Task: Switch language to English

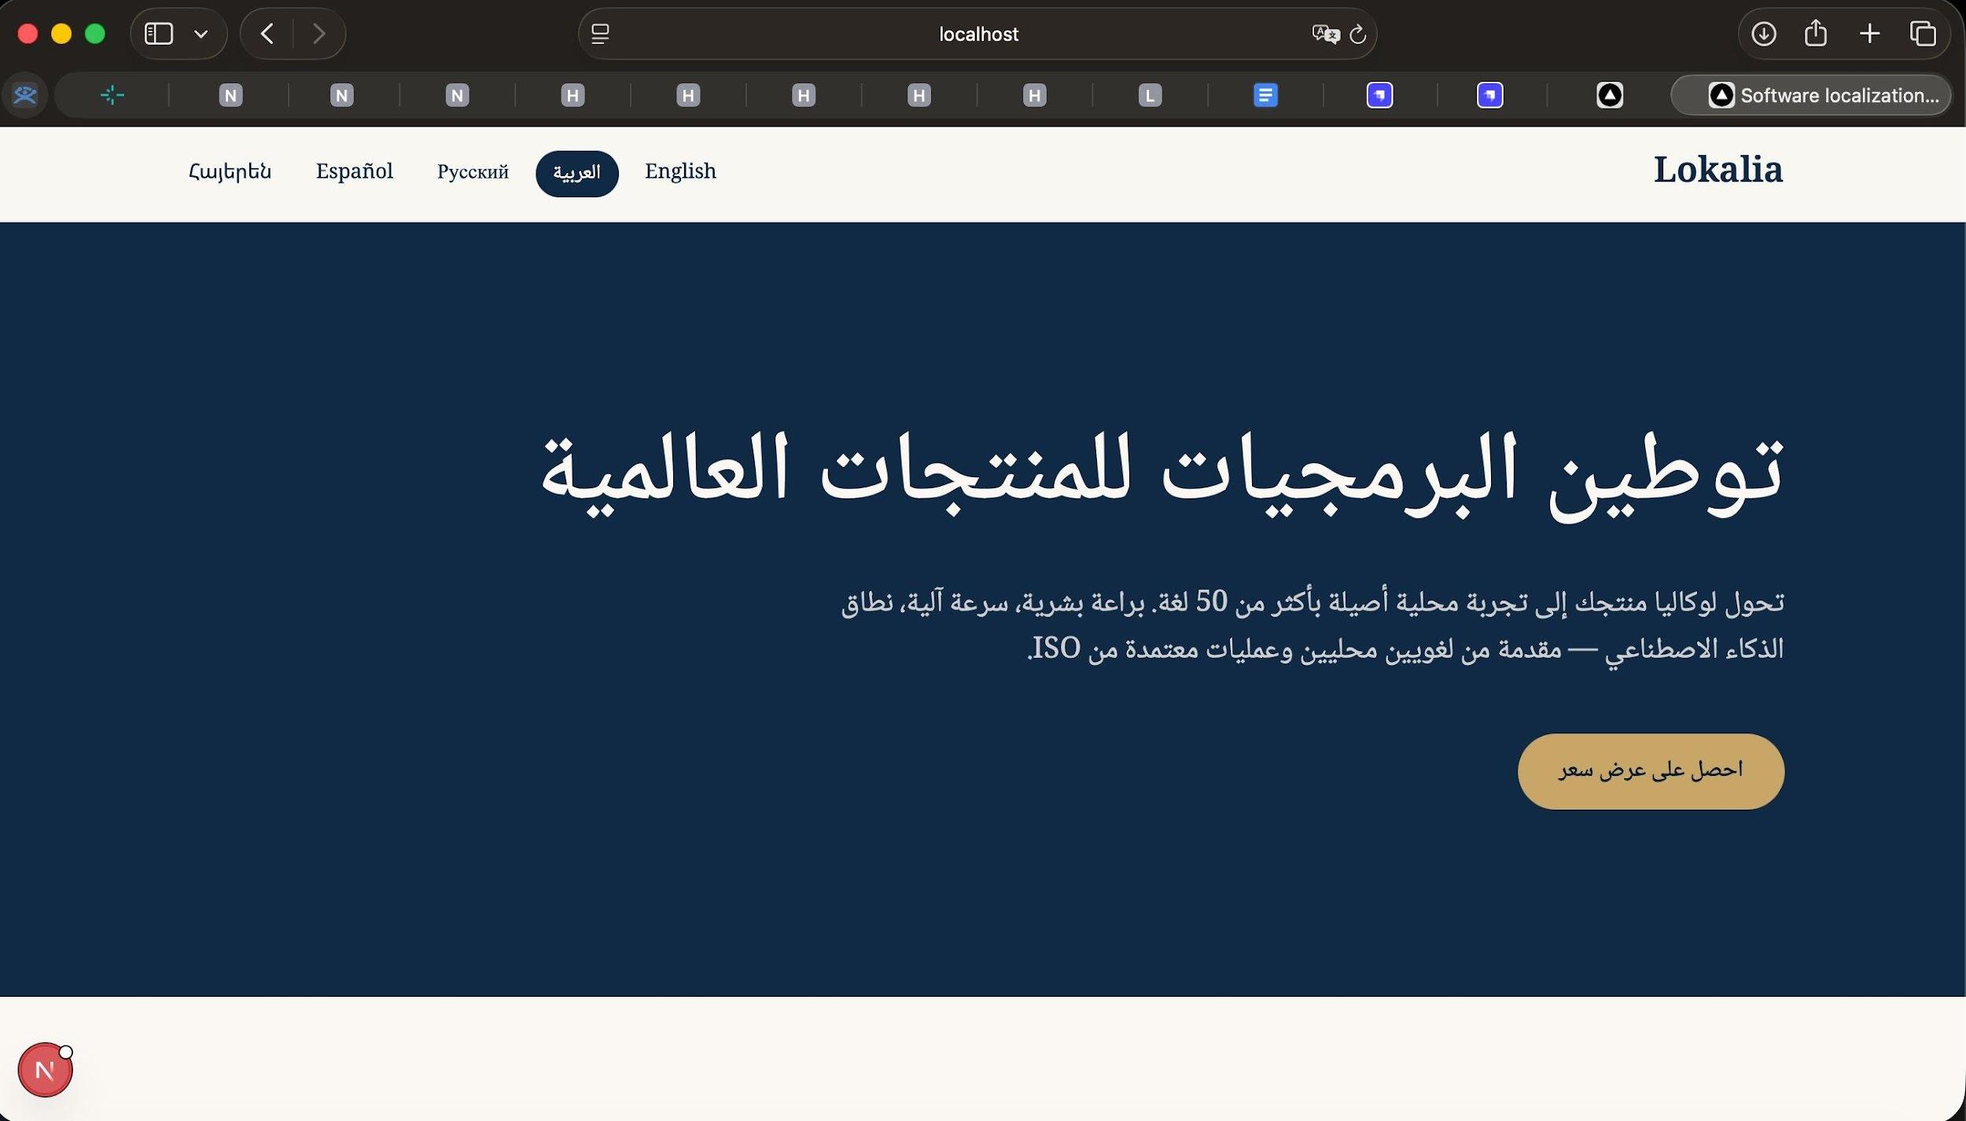Action: (680, 171)
